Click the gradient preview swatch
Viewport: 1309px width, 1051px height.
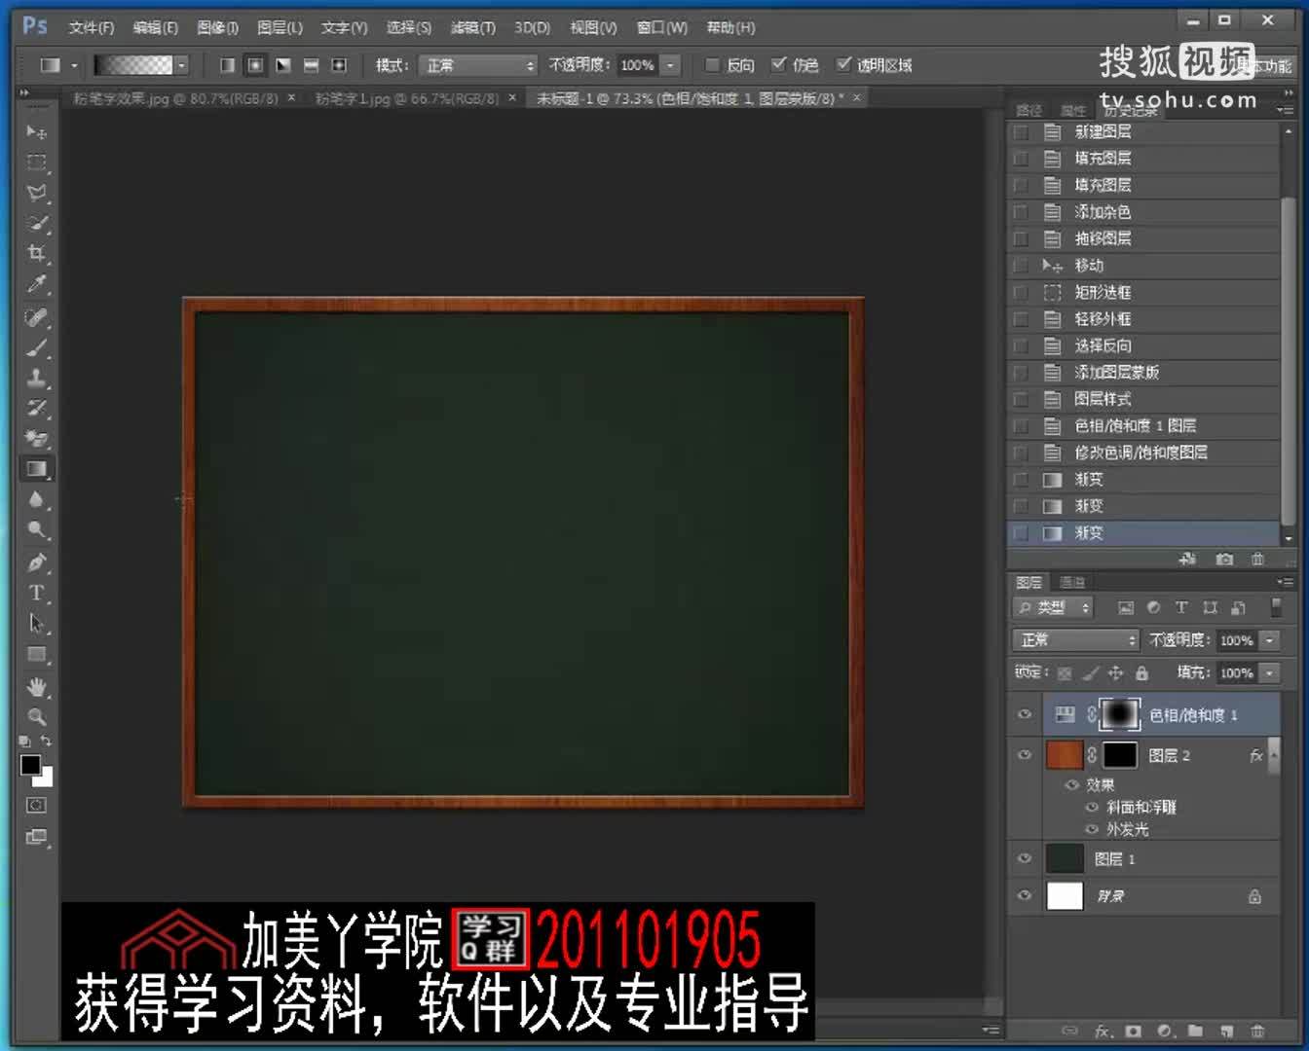pyautogui.click(x=133, y=65)
